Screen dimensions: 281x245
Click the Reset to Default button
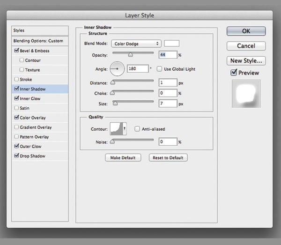(168, 158)
